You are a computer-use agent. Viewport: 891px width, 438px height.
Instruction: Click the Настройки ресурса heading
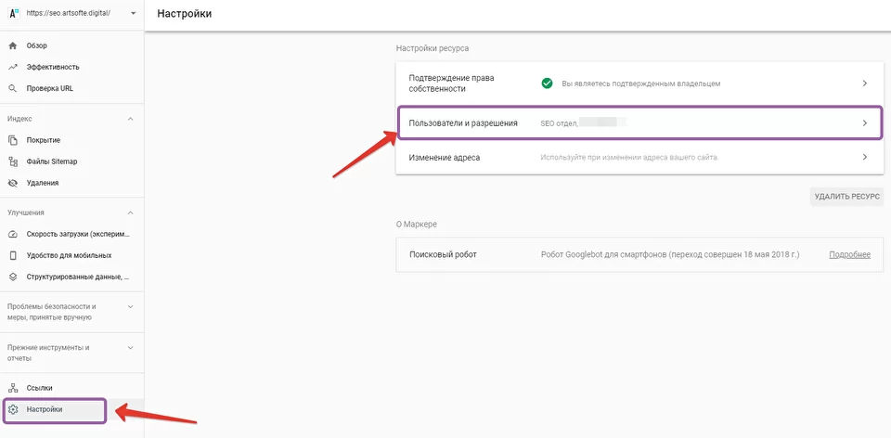pyautogui.click(x=433, y=49)
